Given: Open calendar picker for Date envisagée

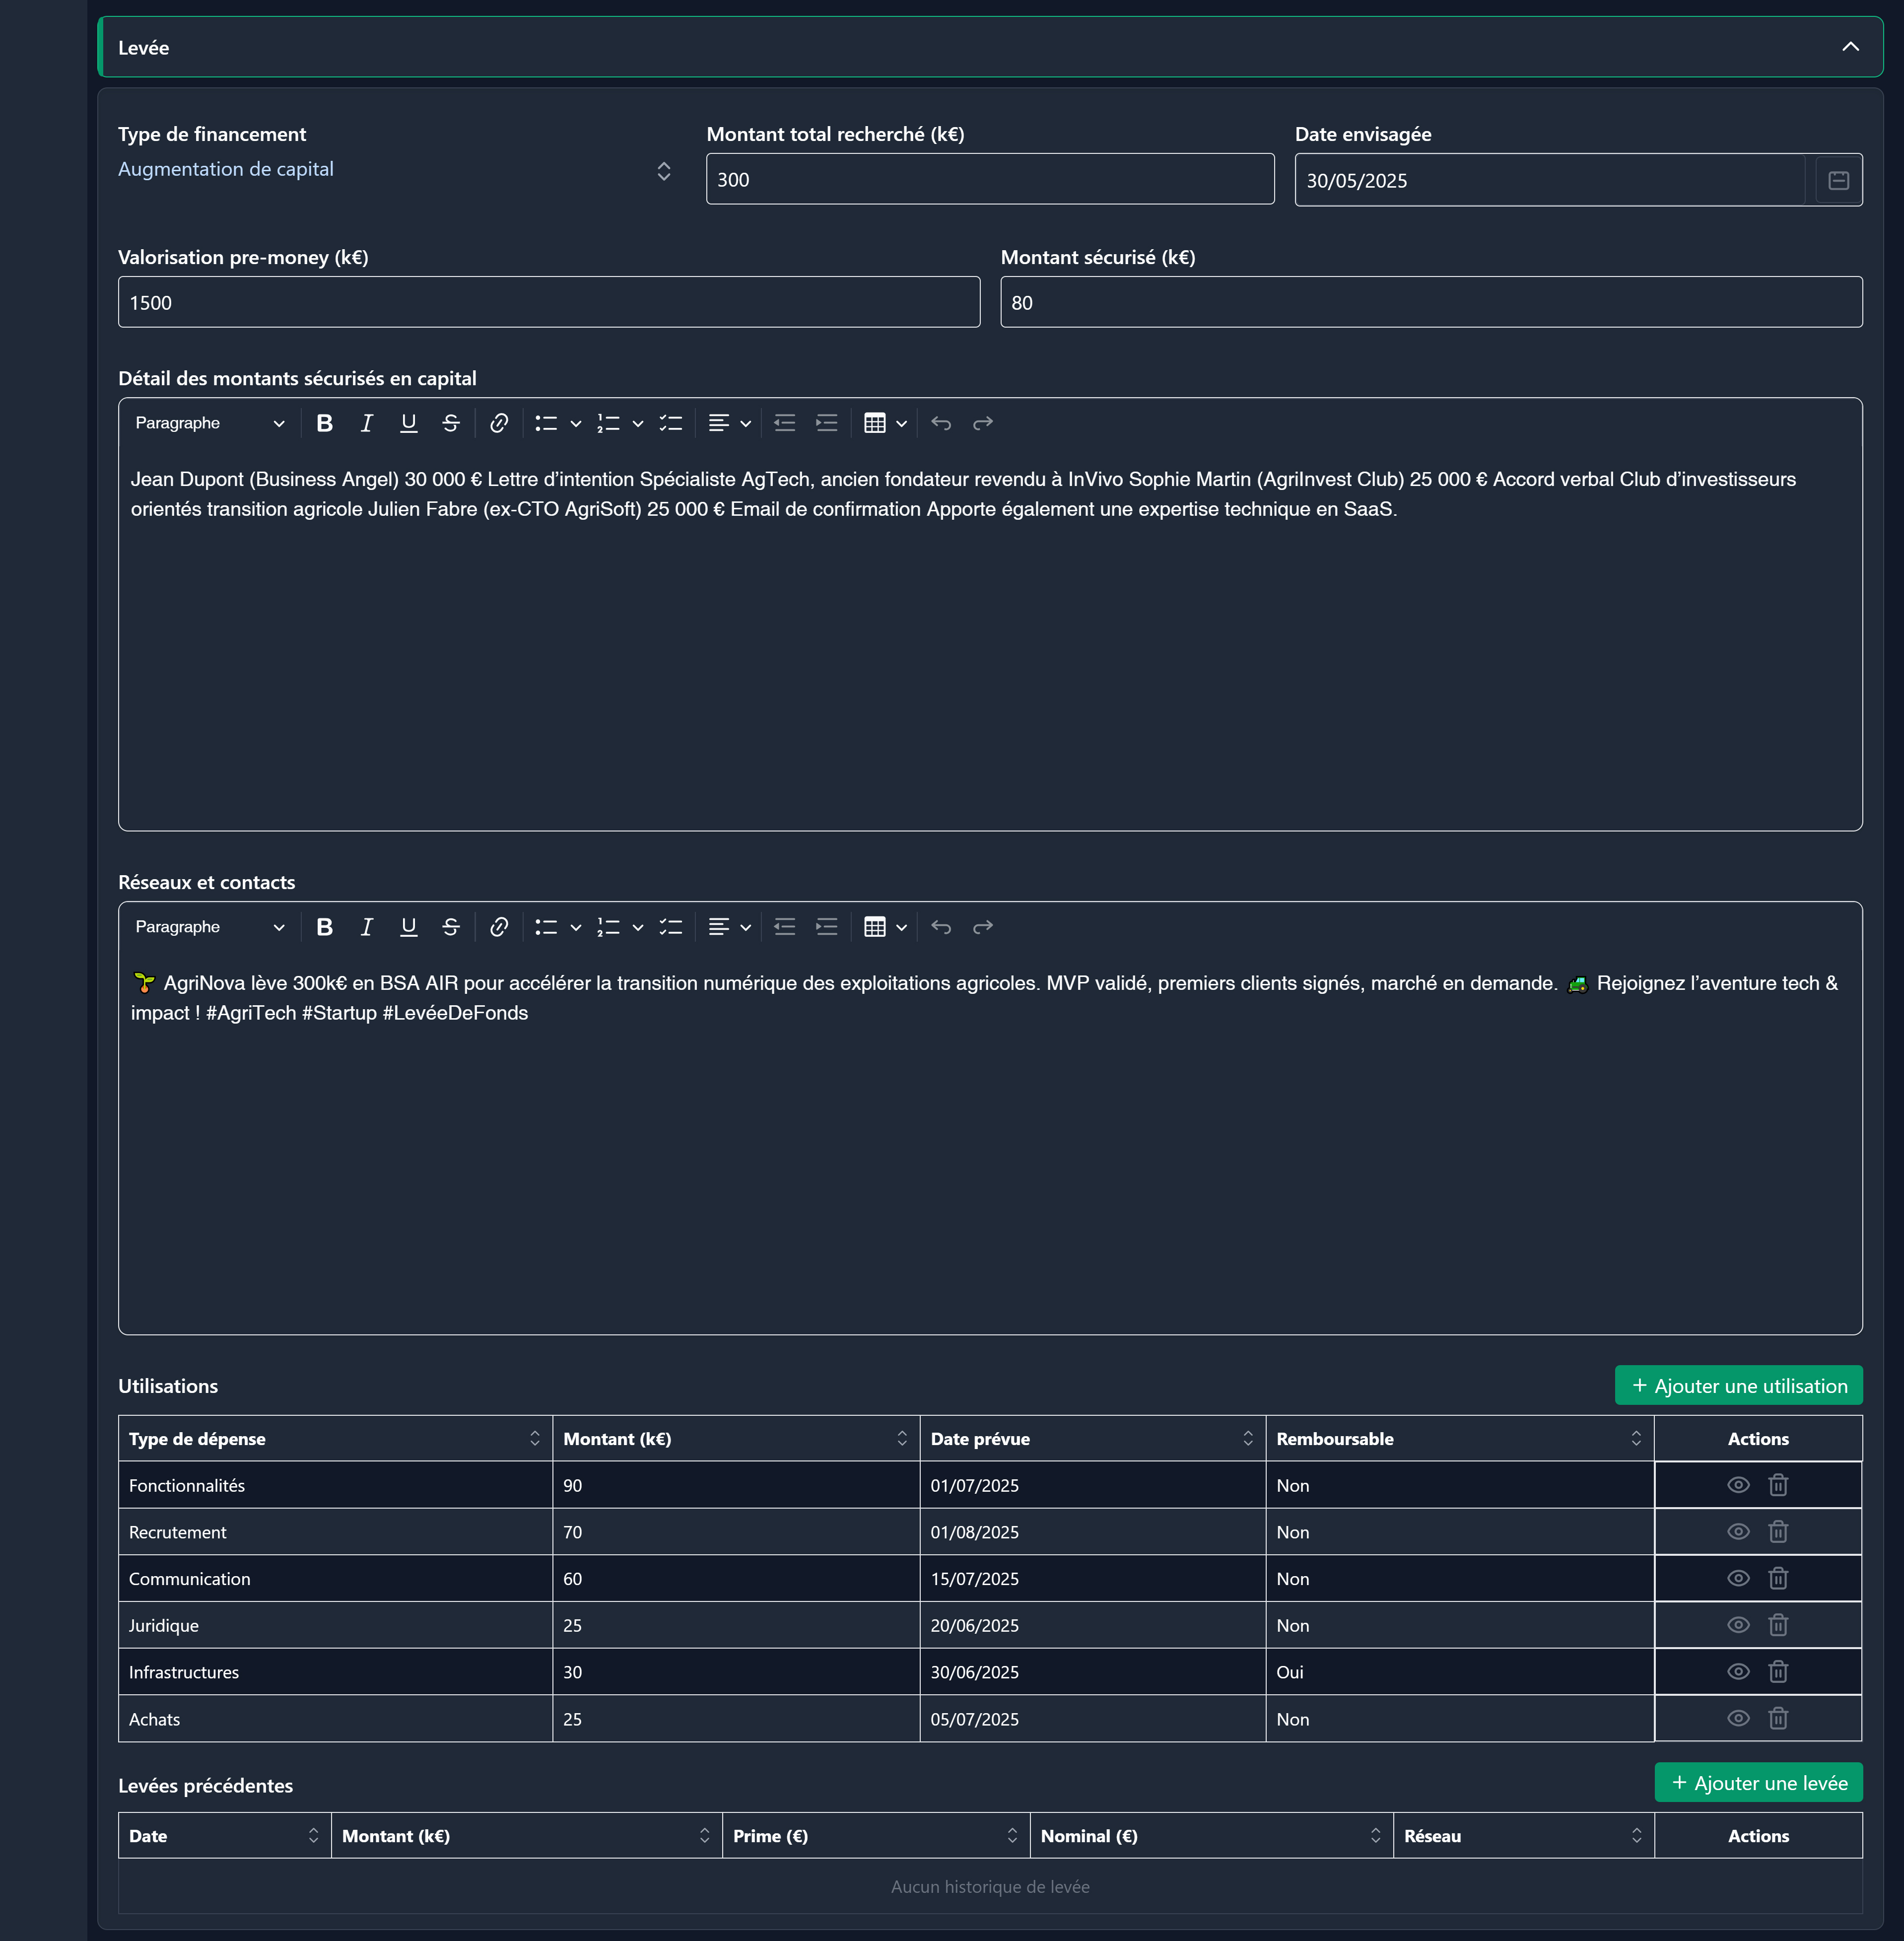Looking at the screenshot, I should [x=1838, y=180].
